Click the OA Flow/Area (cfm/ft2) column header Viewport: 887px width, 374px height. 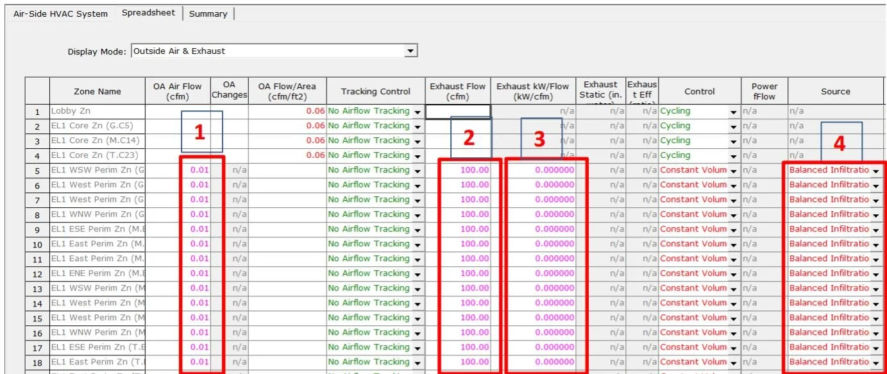pos(287,91)
